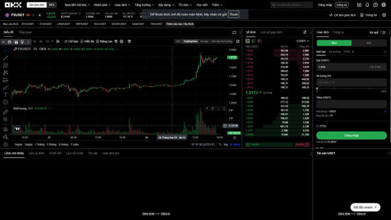391x220 pixels.
Task: Click the magnet mode icon
Action: pos(6,129)
